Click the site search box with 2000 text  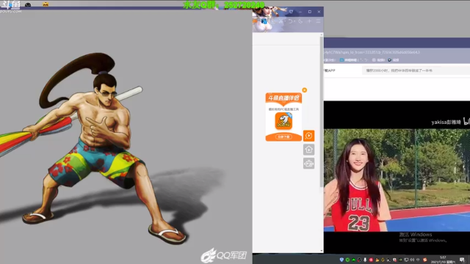coord(416,70)
